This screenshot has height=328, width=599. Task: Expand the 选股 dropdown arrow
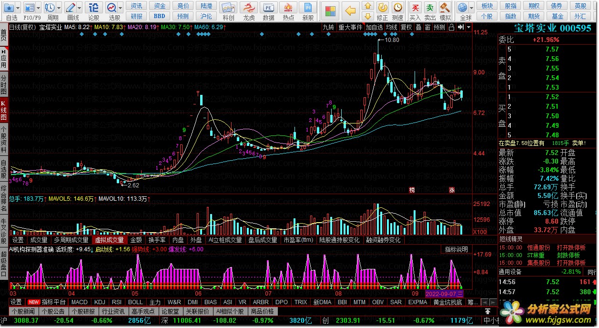(121, 8)
